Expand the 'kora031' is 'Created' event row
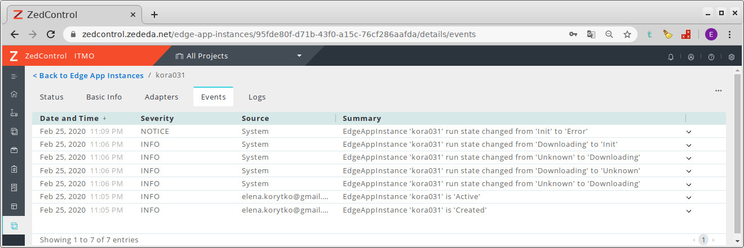The image size is (744, 248). tap(689, 211)
